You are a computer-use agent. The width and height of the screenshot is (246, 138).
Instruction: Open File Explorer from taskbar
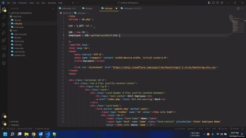click(x=27, y=134)
